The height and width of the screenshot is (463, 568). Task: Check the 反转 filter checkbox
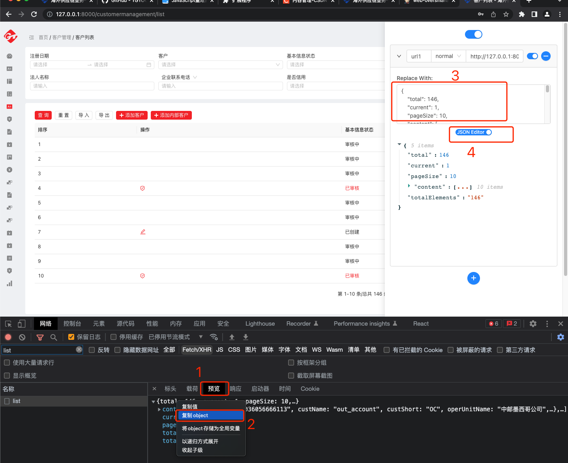point(92,350)
